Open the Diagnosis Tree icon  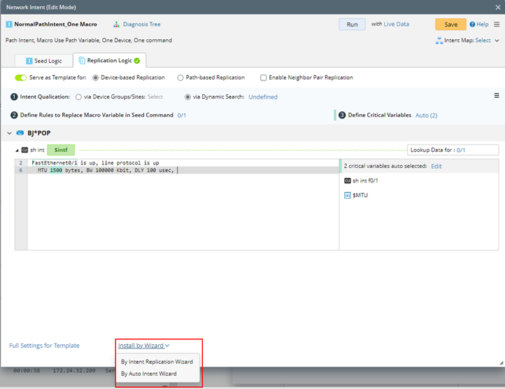click(x=108, y=24)
